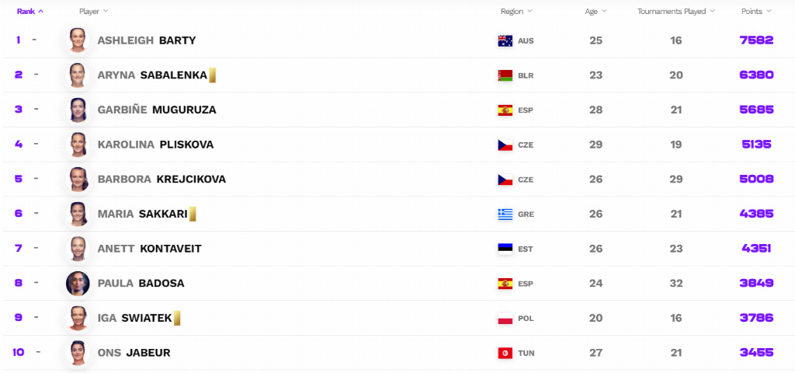Sort by Tournaments Played column
795x373 pixels.
(x=676, y=11)
